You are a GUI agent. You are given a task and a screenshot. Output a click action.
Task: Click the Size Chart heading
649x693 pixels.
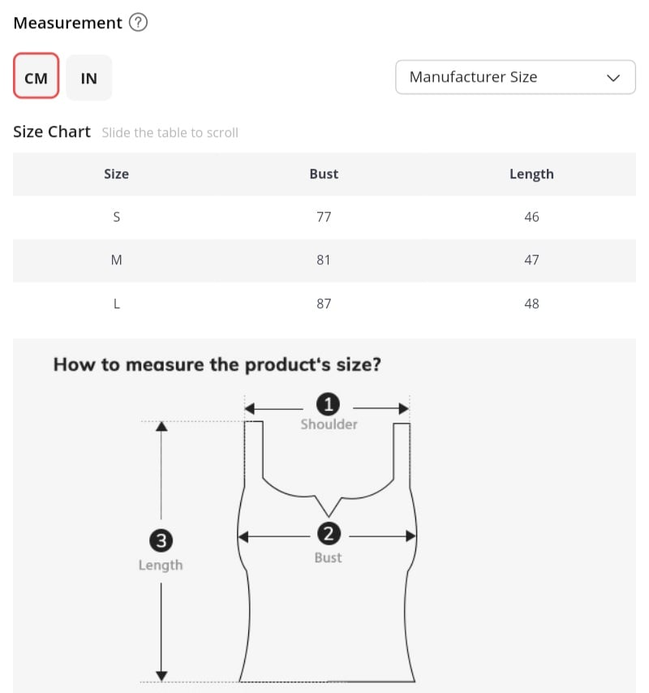tap(52, 131)
